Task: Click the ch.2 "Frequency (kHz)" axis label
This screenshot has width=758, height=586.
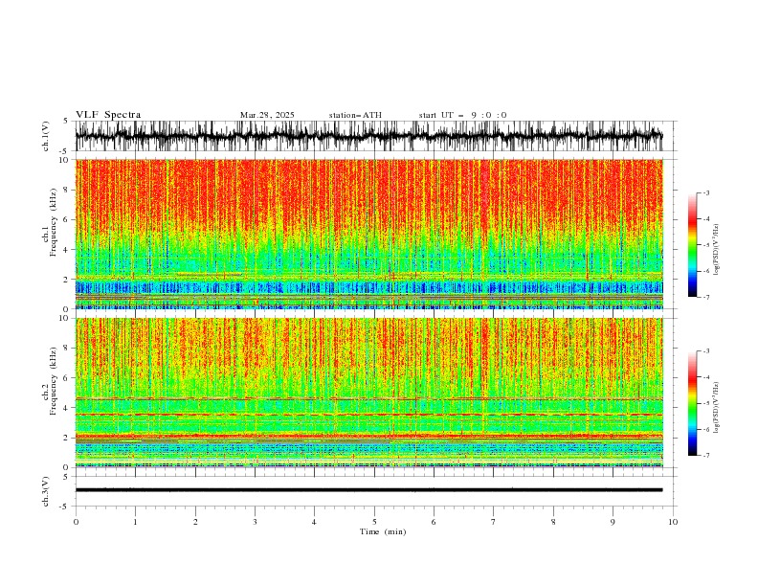Action: 54,381
